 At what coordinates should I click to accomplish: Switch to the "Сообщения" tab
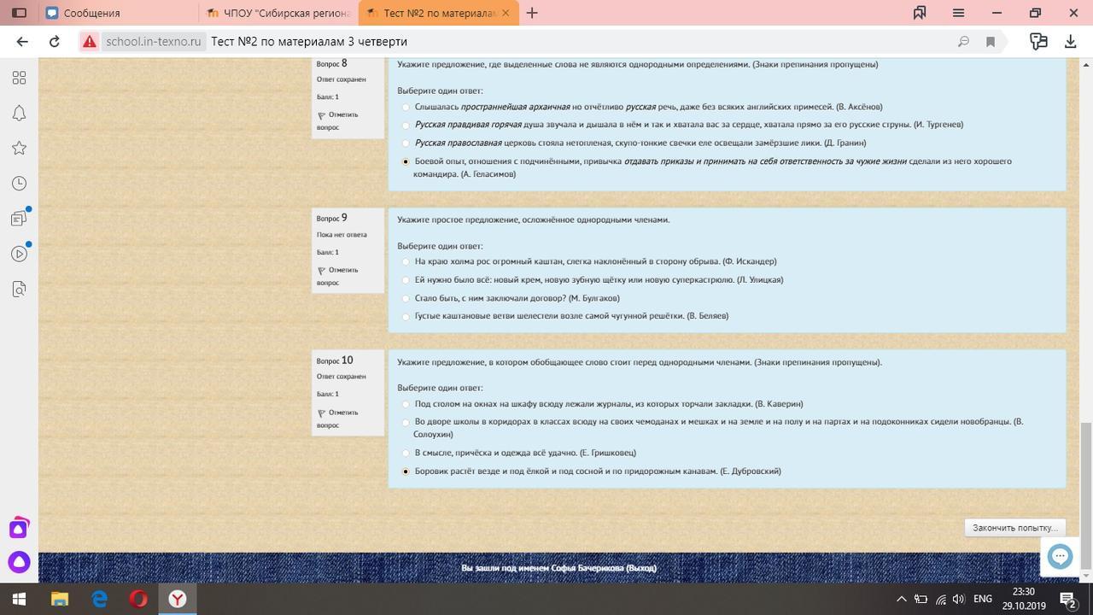point(120,13)
